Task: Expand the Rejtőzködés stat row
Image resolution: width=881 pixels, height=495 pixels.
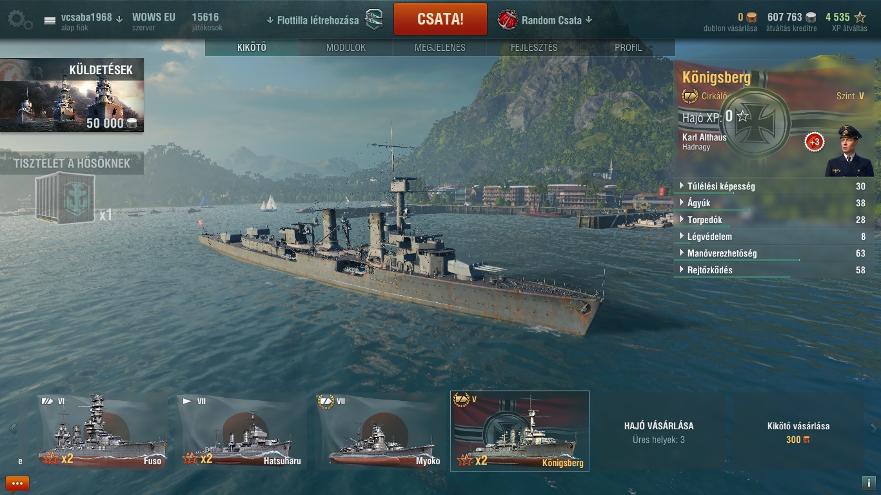Action: point(773,270)
